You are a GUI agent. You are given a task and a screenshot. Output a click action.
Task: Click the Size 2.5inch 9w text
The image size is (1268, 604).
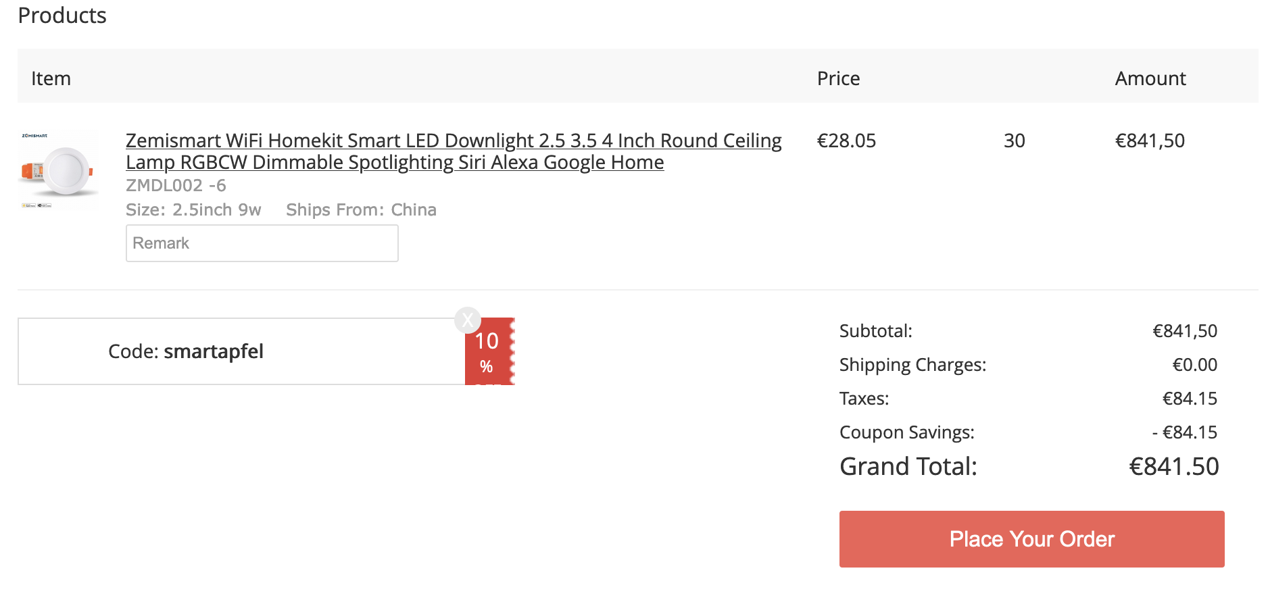pyautogui.click(x=193, y=209)
